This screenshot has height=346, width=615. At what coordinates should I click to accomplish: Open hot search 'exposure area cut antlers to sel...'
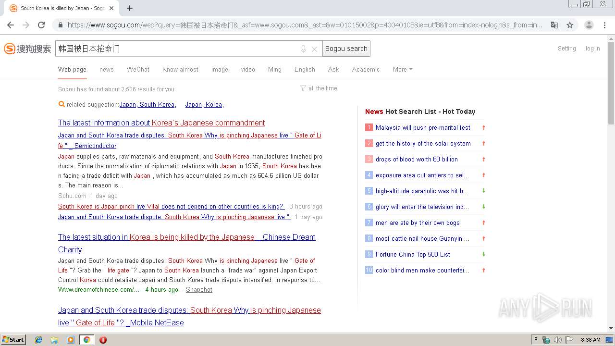[422, 175]
